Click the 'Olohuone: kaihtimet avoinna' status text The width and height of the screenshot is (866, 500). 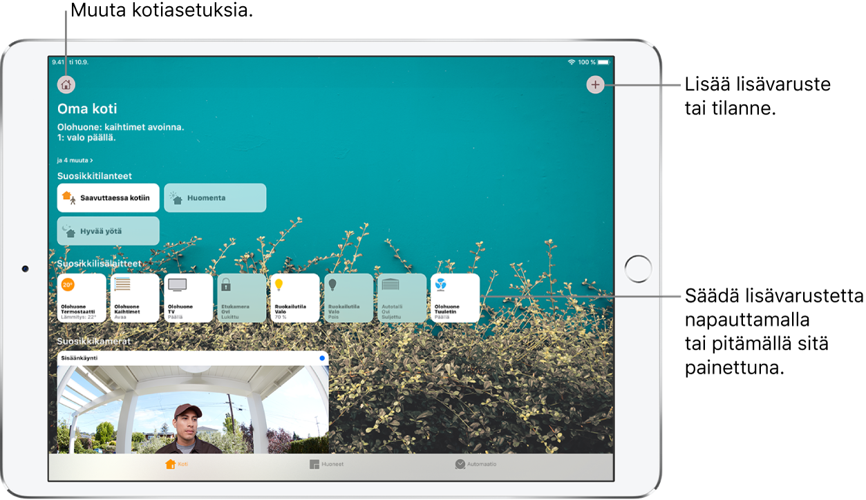click(120, 128)
